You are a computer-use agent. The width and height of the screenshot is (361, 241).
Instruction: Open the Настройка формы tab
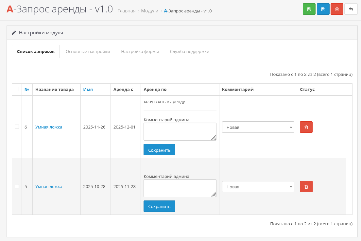coord(140,52)
